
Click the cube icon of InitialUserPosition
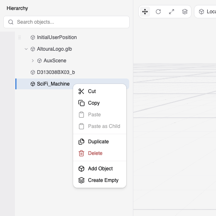[x=33, y=37]
